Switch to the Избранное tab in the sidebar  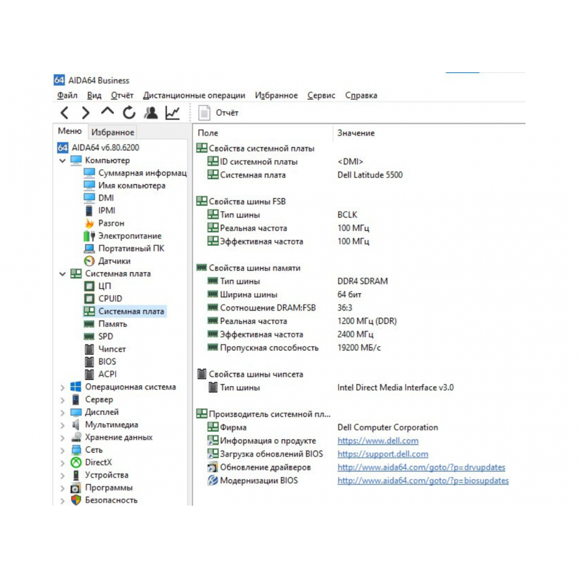tap(113, 132)
